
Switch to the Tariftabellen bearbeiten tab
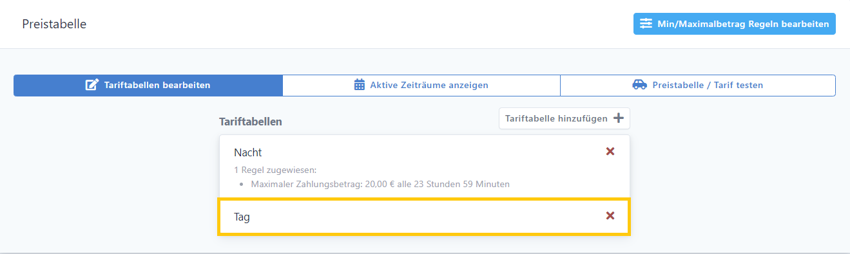click(148, 85)
